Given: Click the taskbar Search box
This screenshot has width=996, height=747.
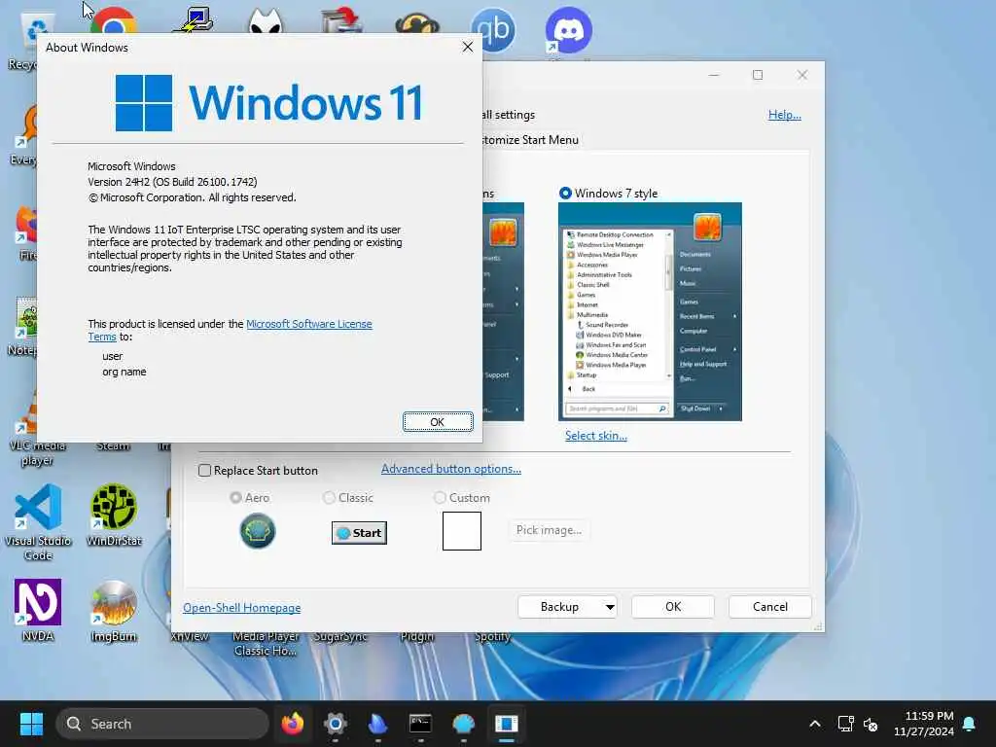Looking at the screenshot, I should point(162,724).
